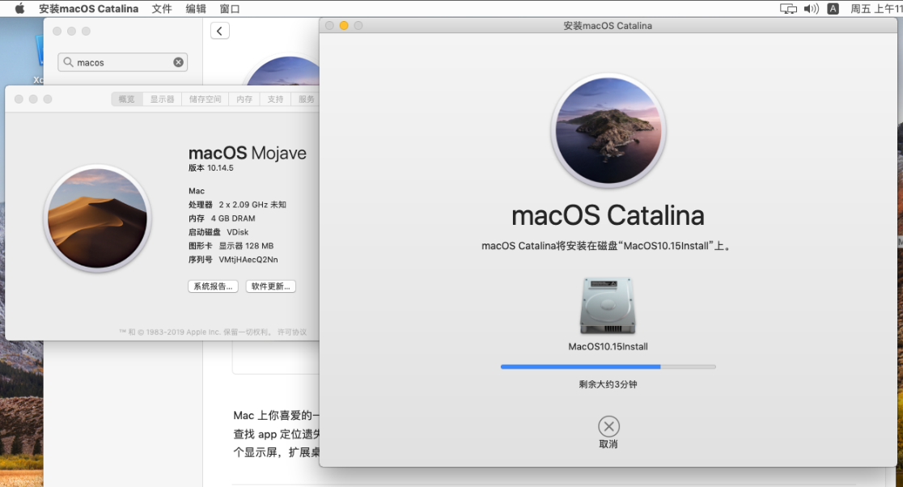
Task: Click the 软件更新... button
Action: (271, 286)
